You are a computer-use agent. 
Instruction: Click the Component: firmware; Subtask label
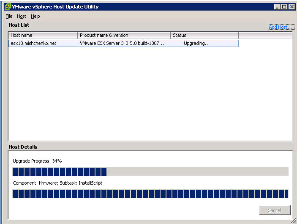click(x=57, y=183)
